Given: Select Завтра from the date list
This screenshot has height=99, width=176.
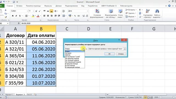Looking at the screenshot, I should (75, 55).
